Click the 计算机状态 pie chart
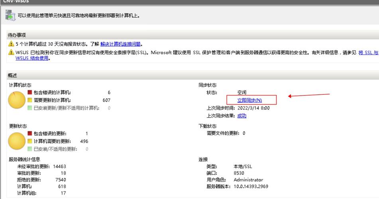The height and width of the screenshot is (199, 379). point(17,100)
